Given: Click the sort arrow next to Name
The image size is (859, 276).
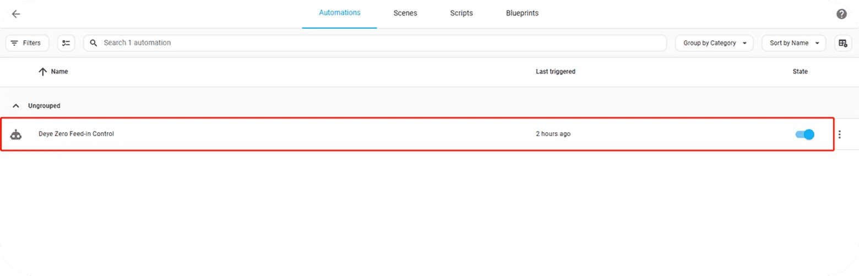Looking at the screenshot, I should coord(42,72).
